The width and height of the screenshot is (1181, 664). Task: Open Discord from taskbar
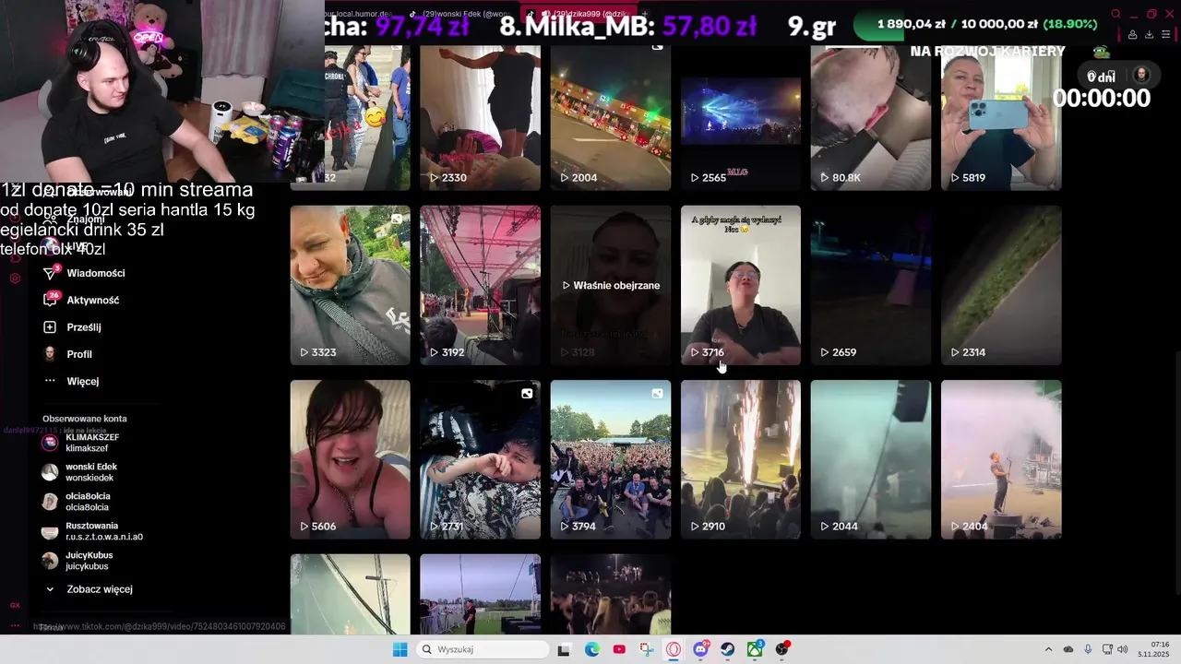pos(700,649)
